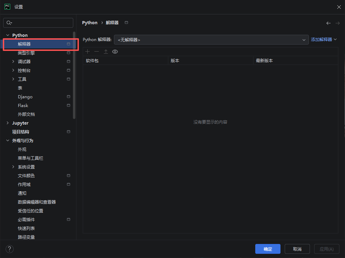The height and width of the screenshot is (258, 345).
Task: Open the Python 解释器 dropdown
Action: [x=211, y=40]
